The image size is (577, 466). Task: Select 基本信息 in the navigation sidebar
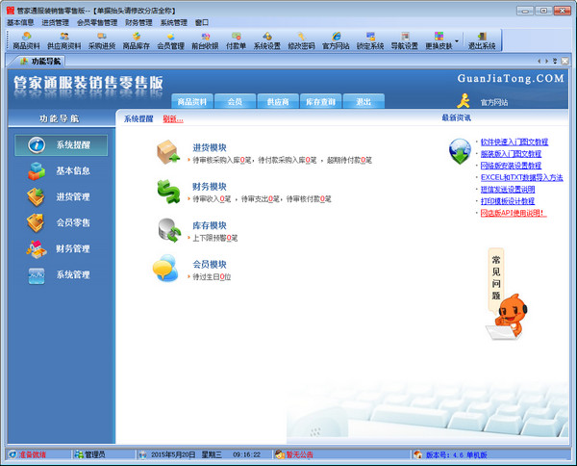point(72,171)
